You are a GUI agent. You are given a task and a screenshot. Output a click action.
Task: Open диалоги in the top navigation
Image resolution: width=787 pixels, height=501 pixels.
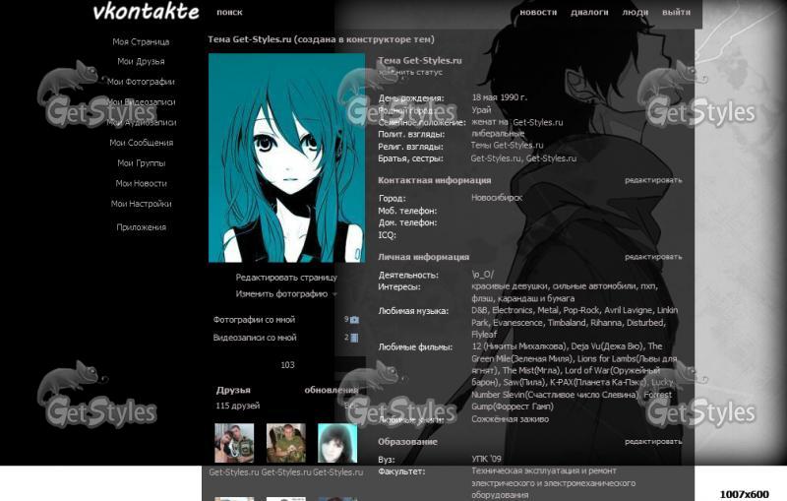589,13
